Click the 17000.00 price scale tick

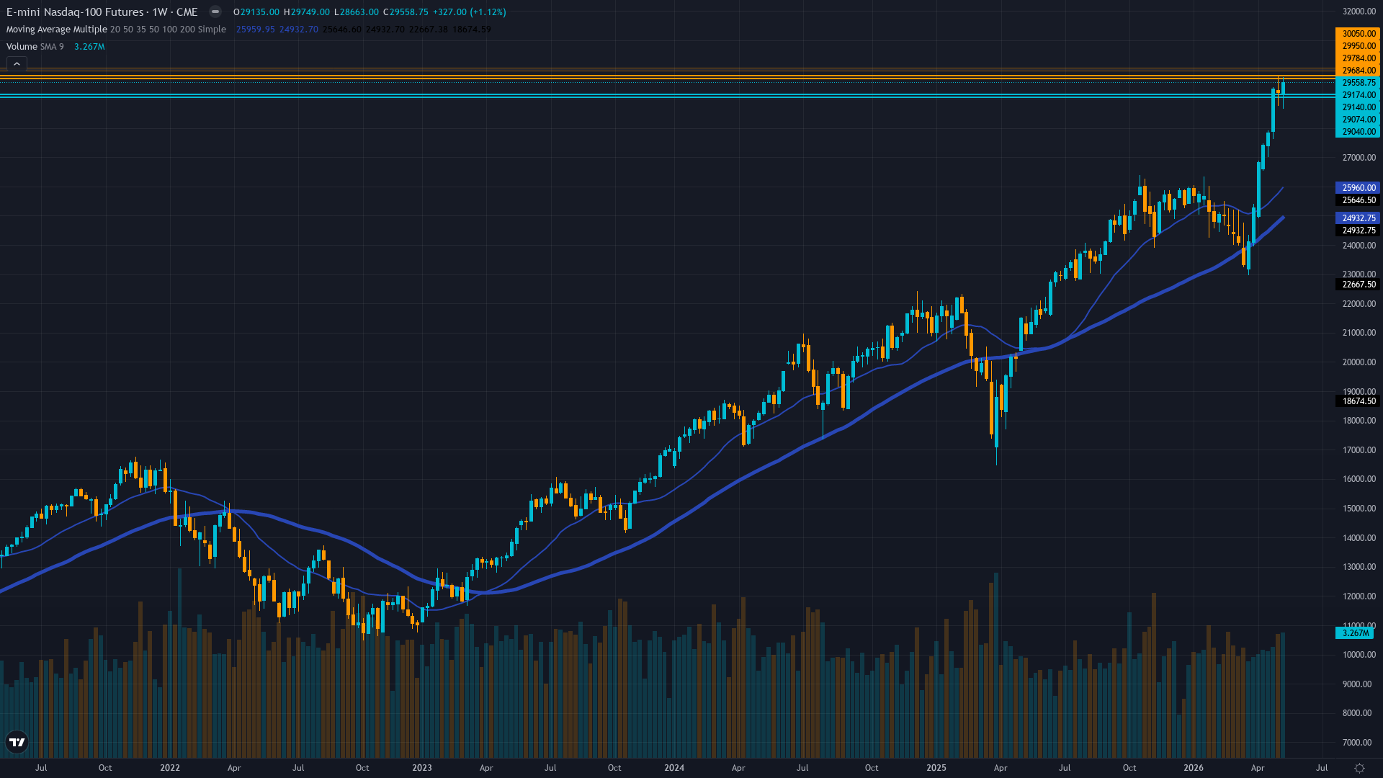(x=1359, y=450)
